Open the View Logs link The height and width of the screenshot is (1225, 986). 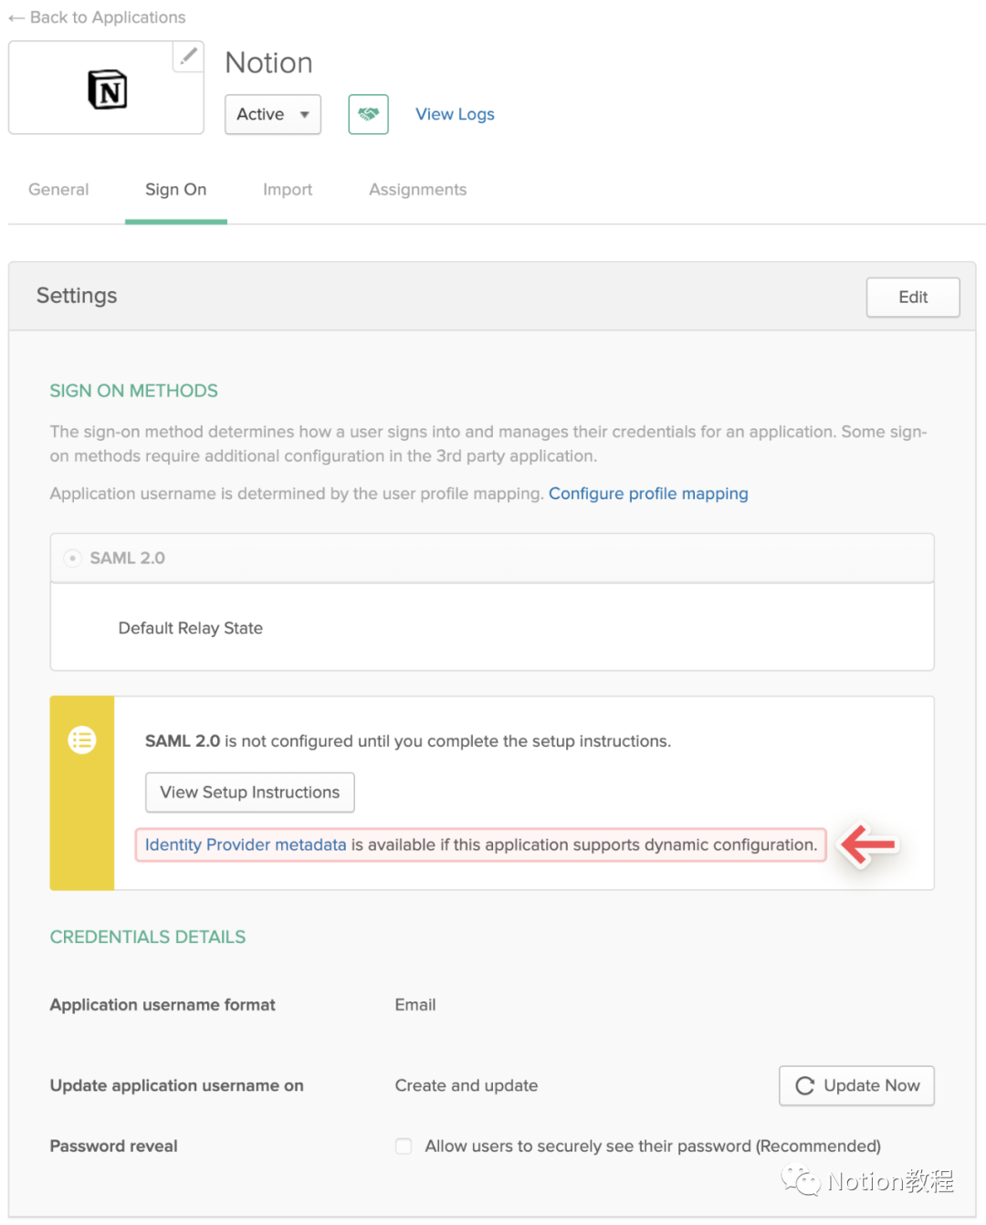pyautogui.click(x=455, y=114)
